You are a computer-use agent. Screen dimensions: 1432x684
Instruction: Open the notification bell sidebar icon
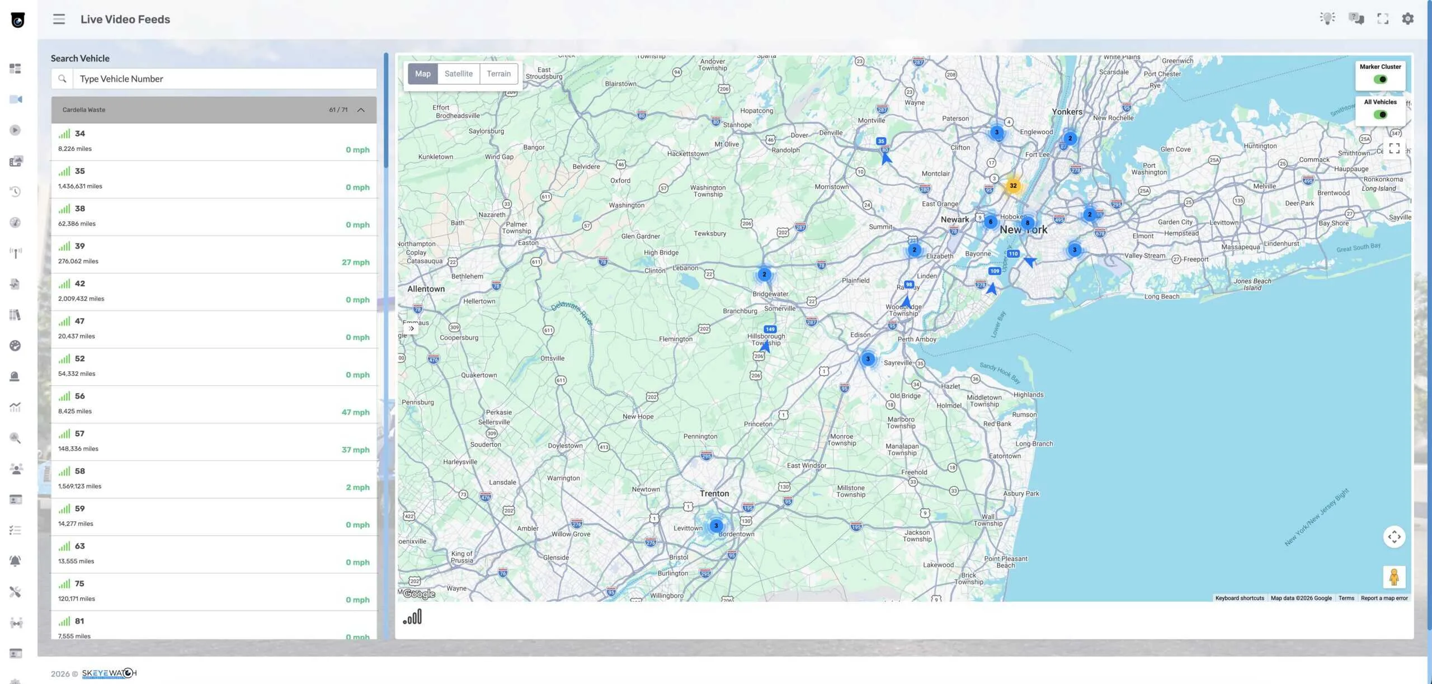click(15, 561)
